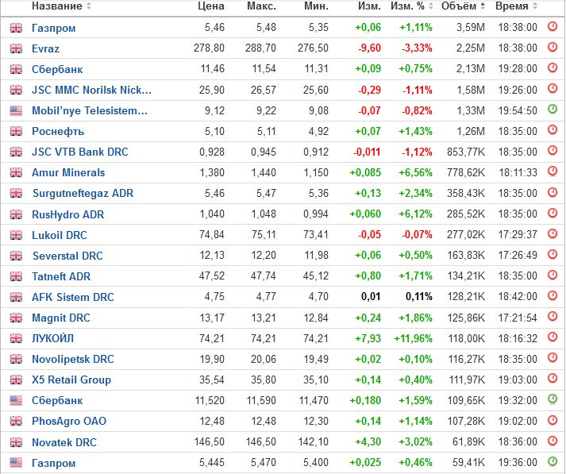Select AFK Sistem change 0,11%
Viewport: 566px width, 474px height.
click(419, 297)
